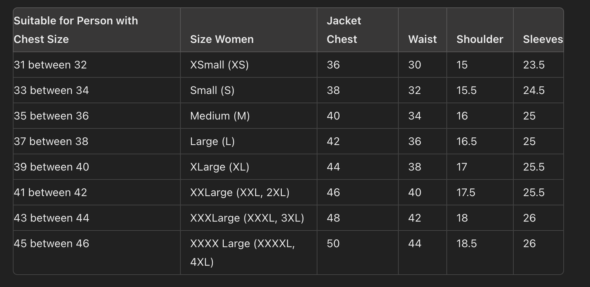Select the "Waist" column header
Screen dimensions: 590x287
[422, 39]
